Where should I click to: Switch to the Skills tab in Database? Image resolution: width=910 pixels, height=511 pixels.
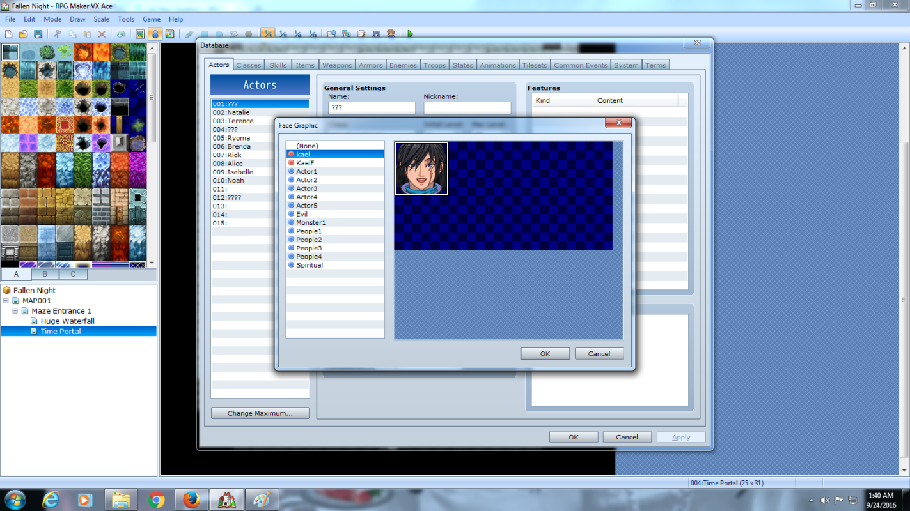point(278,65)
